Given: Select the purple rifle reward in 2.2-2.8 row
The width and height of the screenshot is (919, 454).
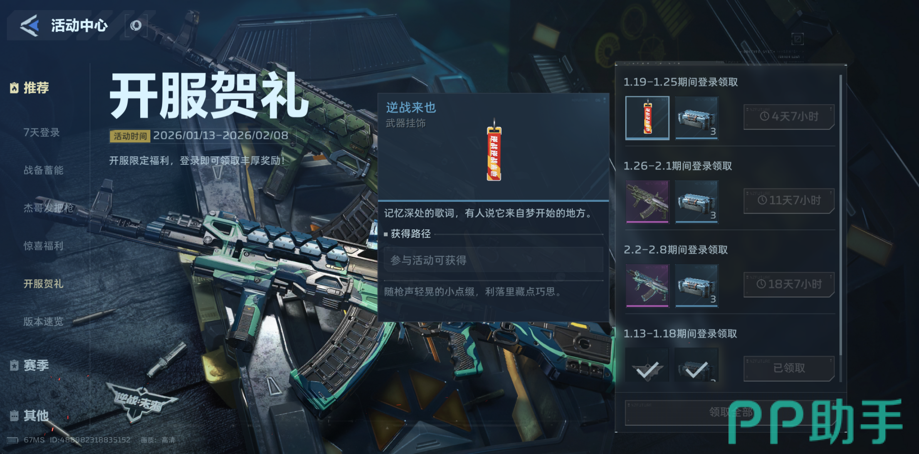Looking at the screenshot, I should pos(647,286).
